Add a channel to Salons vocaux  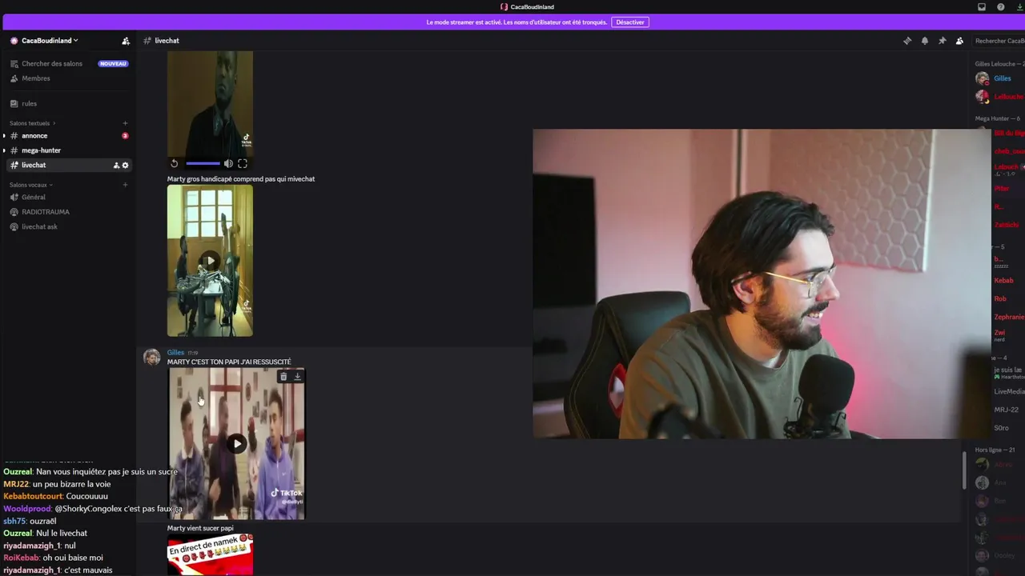125,185
